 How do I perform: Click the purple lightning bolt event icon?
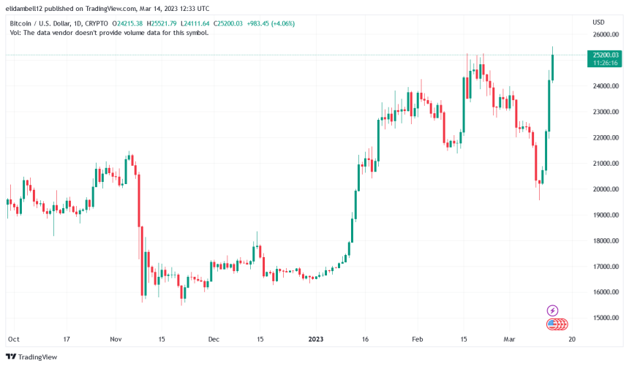pyautogui.click(x=553, y=310)
